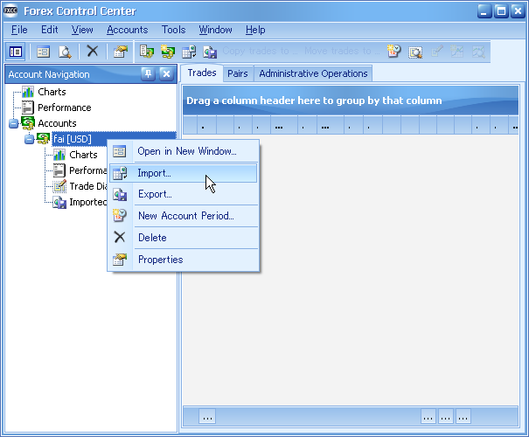529x437 pixels.
Task: Open Properties from the toolbar icon
Action: coord(121,52)
